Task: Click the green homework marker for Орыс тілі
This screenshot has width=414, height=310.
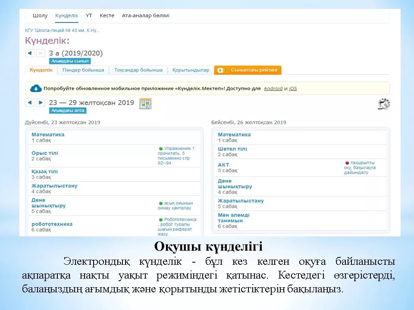Action: (x=160, y=148)
